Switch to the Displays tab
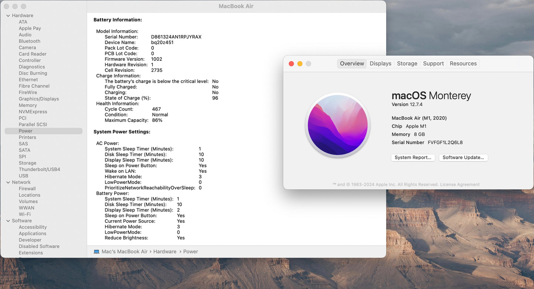 pos(380,64)
